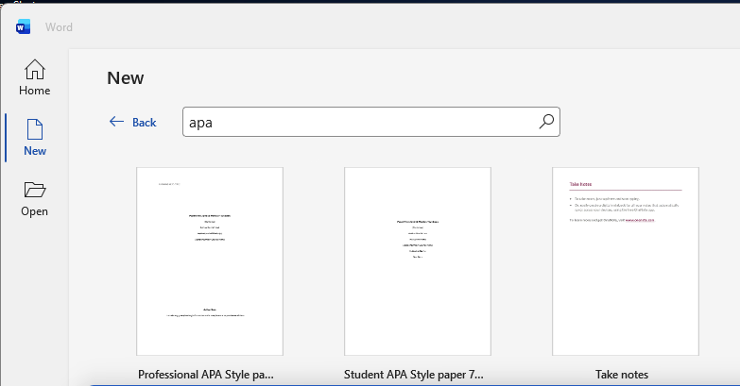Screen dimensions: 740x386
Task: Click the 'New' page heading
Action: pos(126,78)
